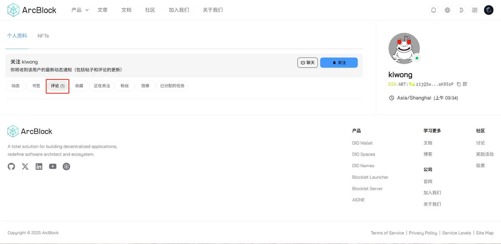Copy the DID address icon
Screen dimensions: 501x244
pos(459,84)
